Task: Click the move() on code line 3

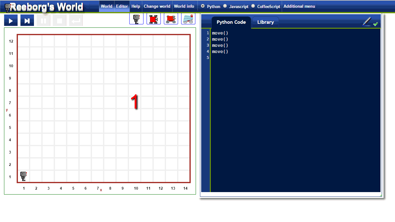Action: pos(220,45)
